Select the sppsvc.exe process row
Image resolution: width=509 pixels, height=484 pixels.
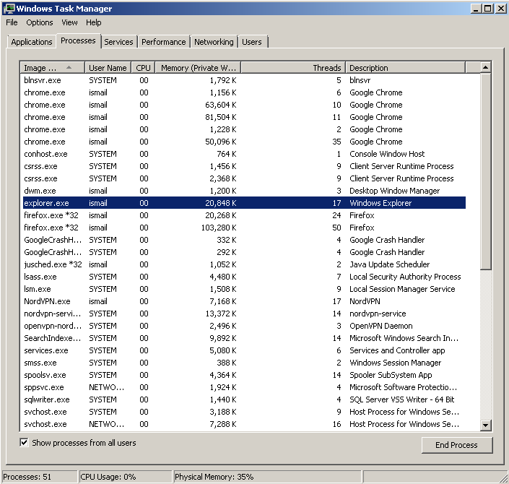[244, 387]
